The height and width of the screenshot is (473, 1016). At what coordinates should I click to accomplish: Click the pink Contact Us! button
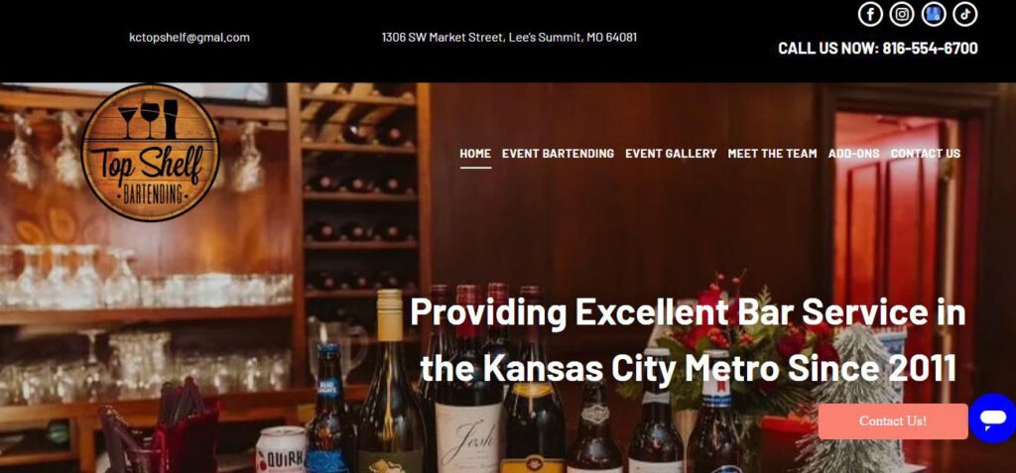(x=893, y=421)
